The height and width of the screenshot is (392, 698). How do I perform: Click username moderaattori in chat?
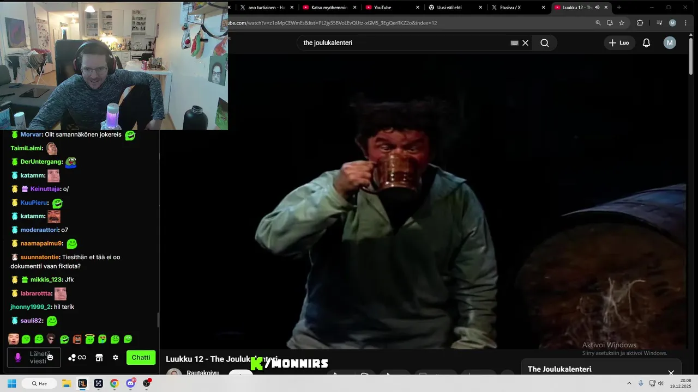(40, 230)
